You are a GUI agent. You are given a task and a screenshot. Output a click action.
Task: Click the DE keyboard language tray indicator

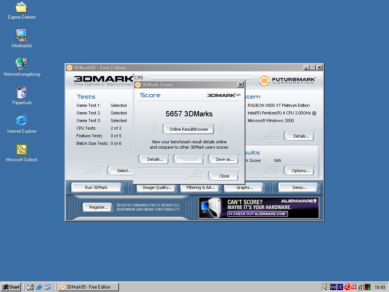340,287
